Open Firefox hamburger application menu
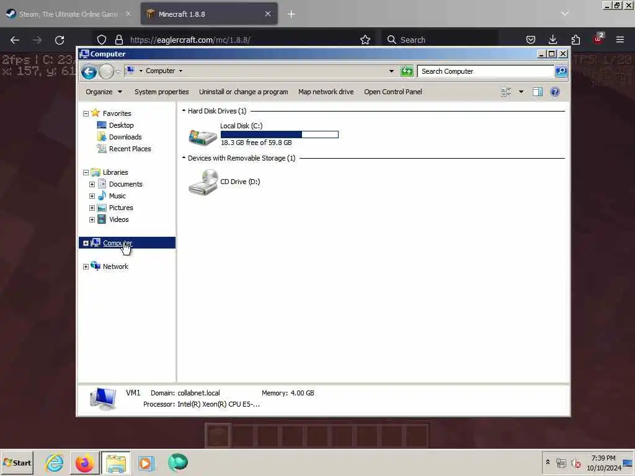The image size is (635, 476). tap(620, 40)
